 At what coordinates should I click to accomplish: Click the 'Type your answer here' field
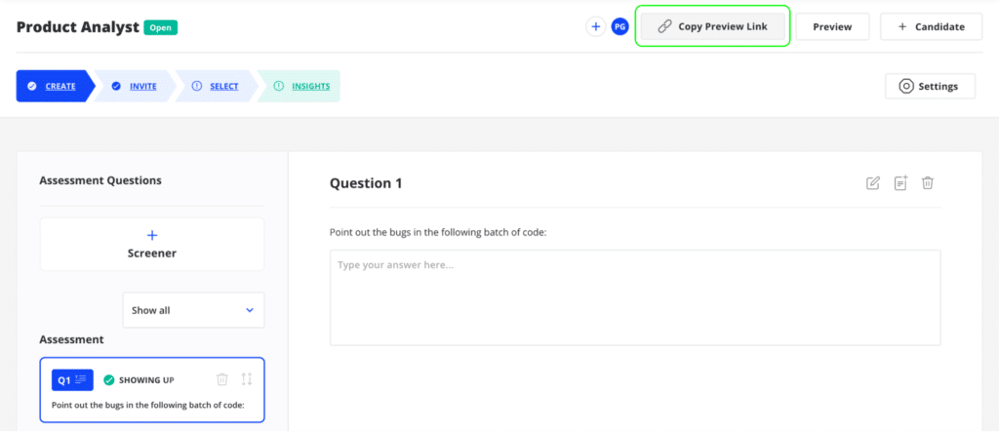click(634, 297)
